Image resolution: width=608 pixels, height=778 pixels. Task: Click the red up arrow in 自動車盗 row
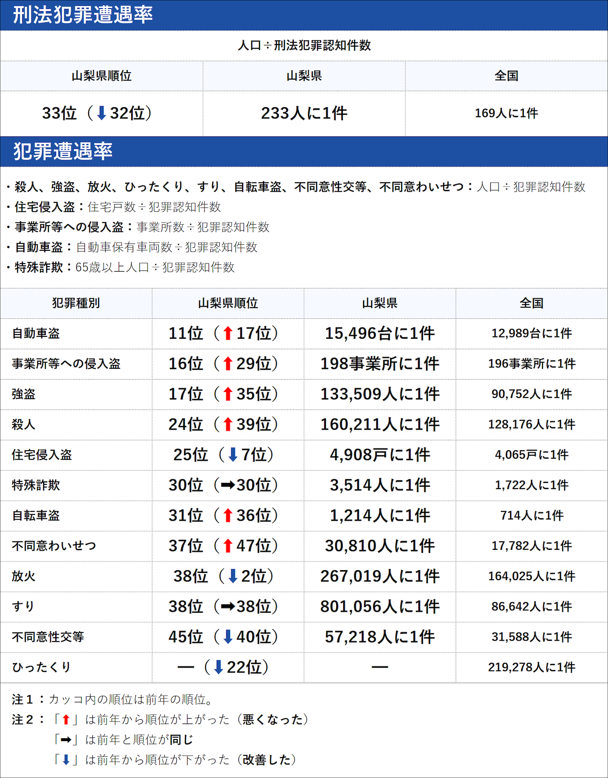click(x=228, y=333)
